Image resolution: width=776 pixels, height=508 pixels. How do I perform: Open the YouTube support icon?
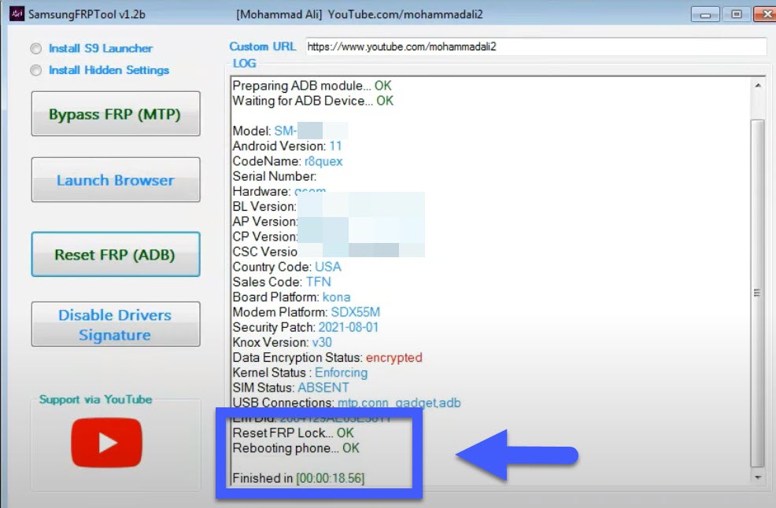pyautogui.click(x=106, y=442)
